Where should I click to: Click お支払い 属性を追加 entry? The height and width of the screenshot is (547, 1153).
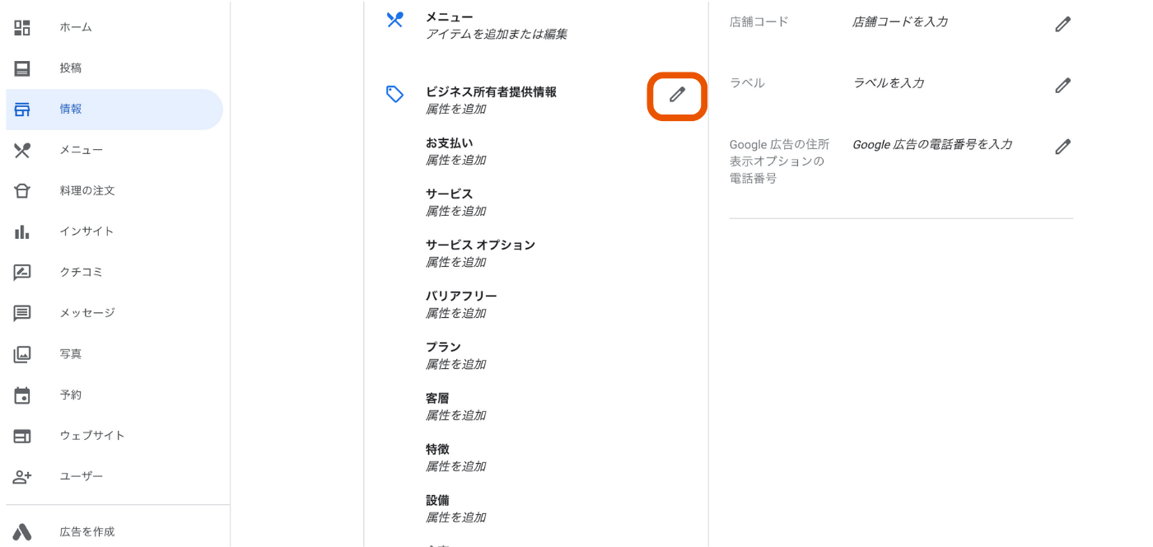pyautogui.click(x=456, y=152)
